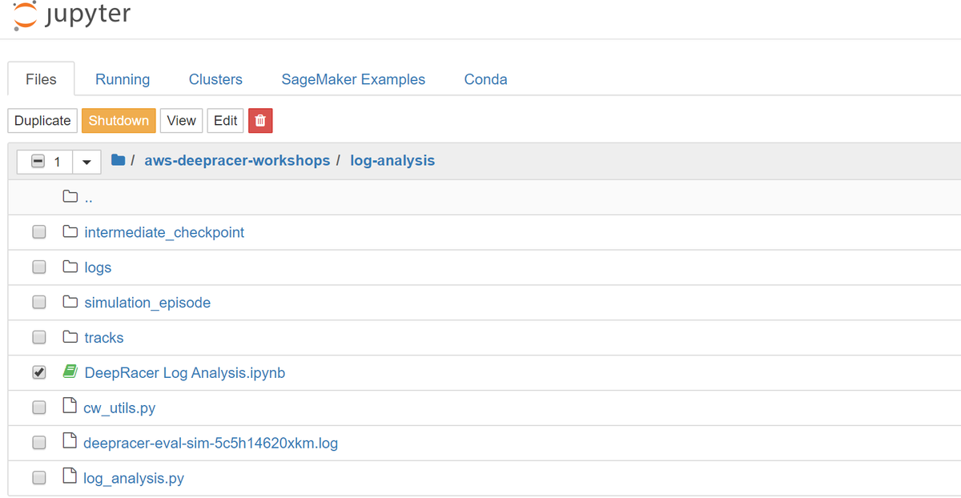
Task: Click the Jupyter logo
Action: click(x=72, y=16)
